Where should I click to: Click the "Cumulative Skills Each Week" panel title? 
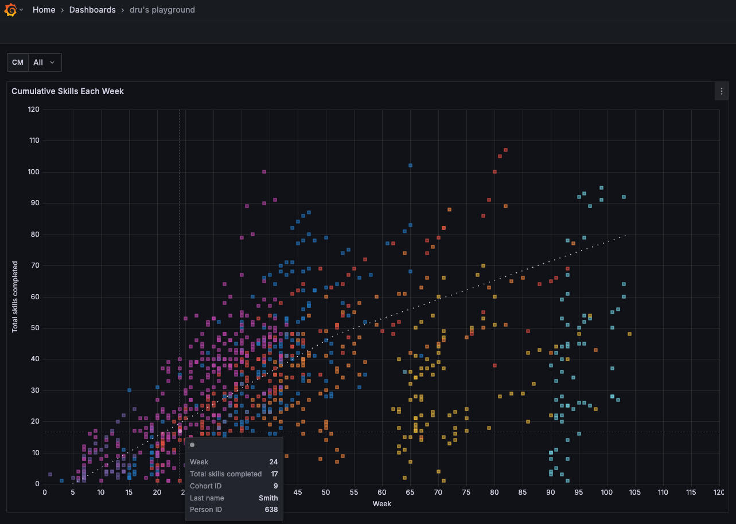tap(68, 91)
